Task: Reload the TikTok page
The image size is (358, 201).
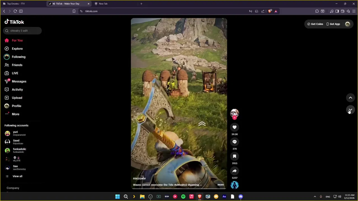Action: tap(15, 11)
